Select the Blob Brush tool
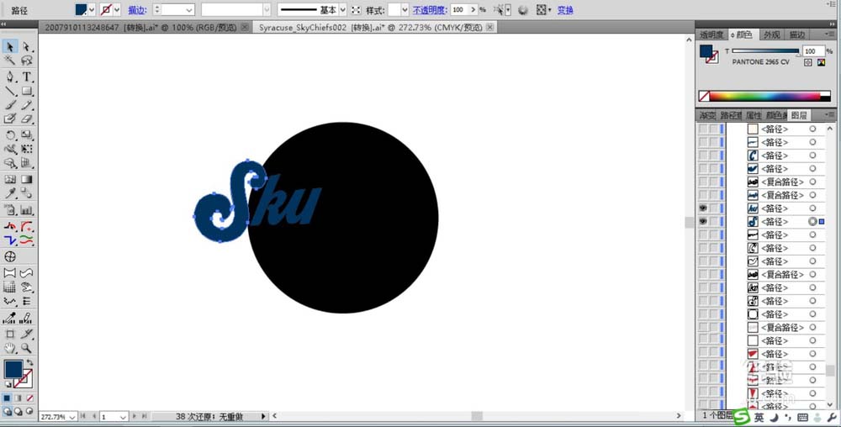Viewport: 841px width, 427px height. (9, 119)
